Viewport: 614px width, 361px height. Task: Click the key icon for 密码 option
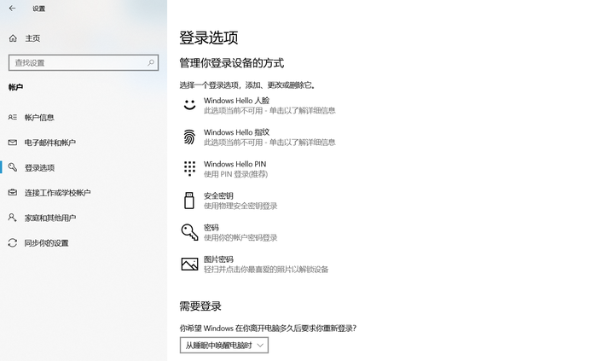click(189, 232)
